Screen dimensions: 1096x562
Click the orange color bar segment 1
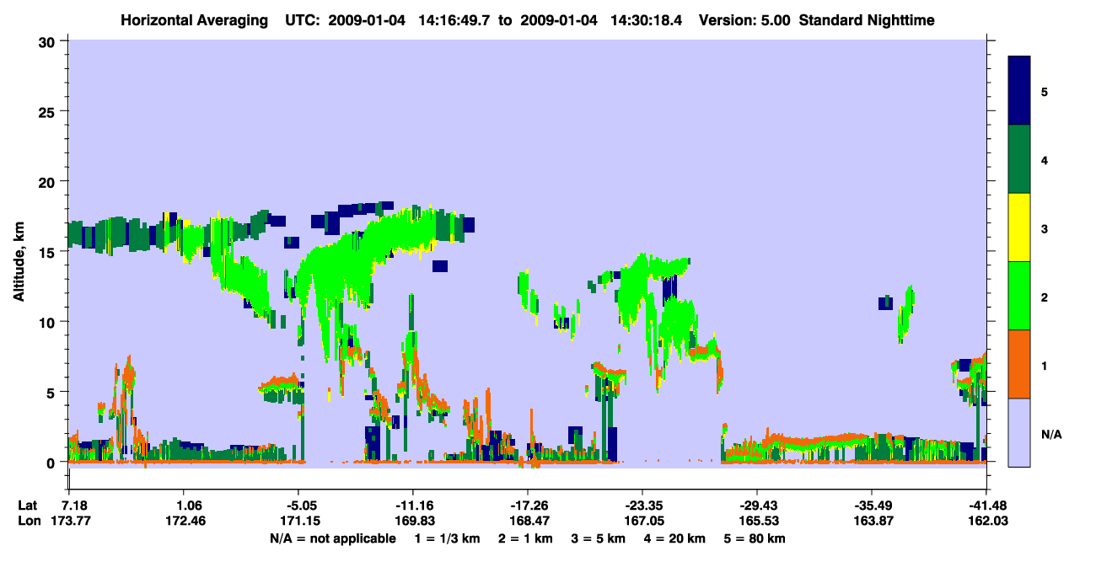pos(1019,363)
